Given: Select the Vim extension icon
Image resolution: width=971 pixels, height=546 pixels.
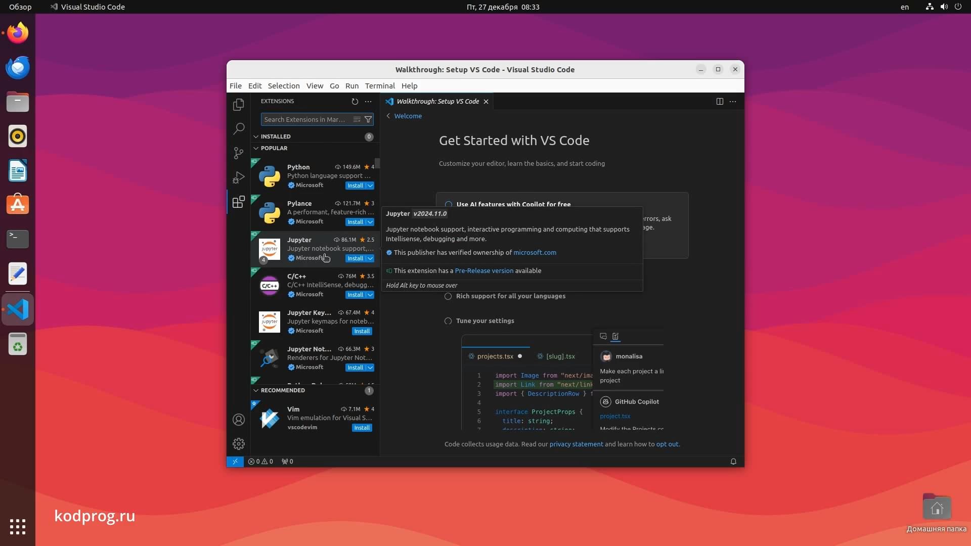Looking at the screenshot, I should click(x=270, y=419).
